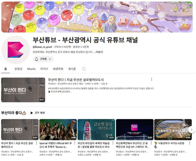Play the Official MV group photo thumbnail
Screen dimensions: 196x161
point(58,130)
